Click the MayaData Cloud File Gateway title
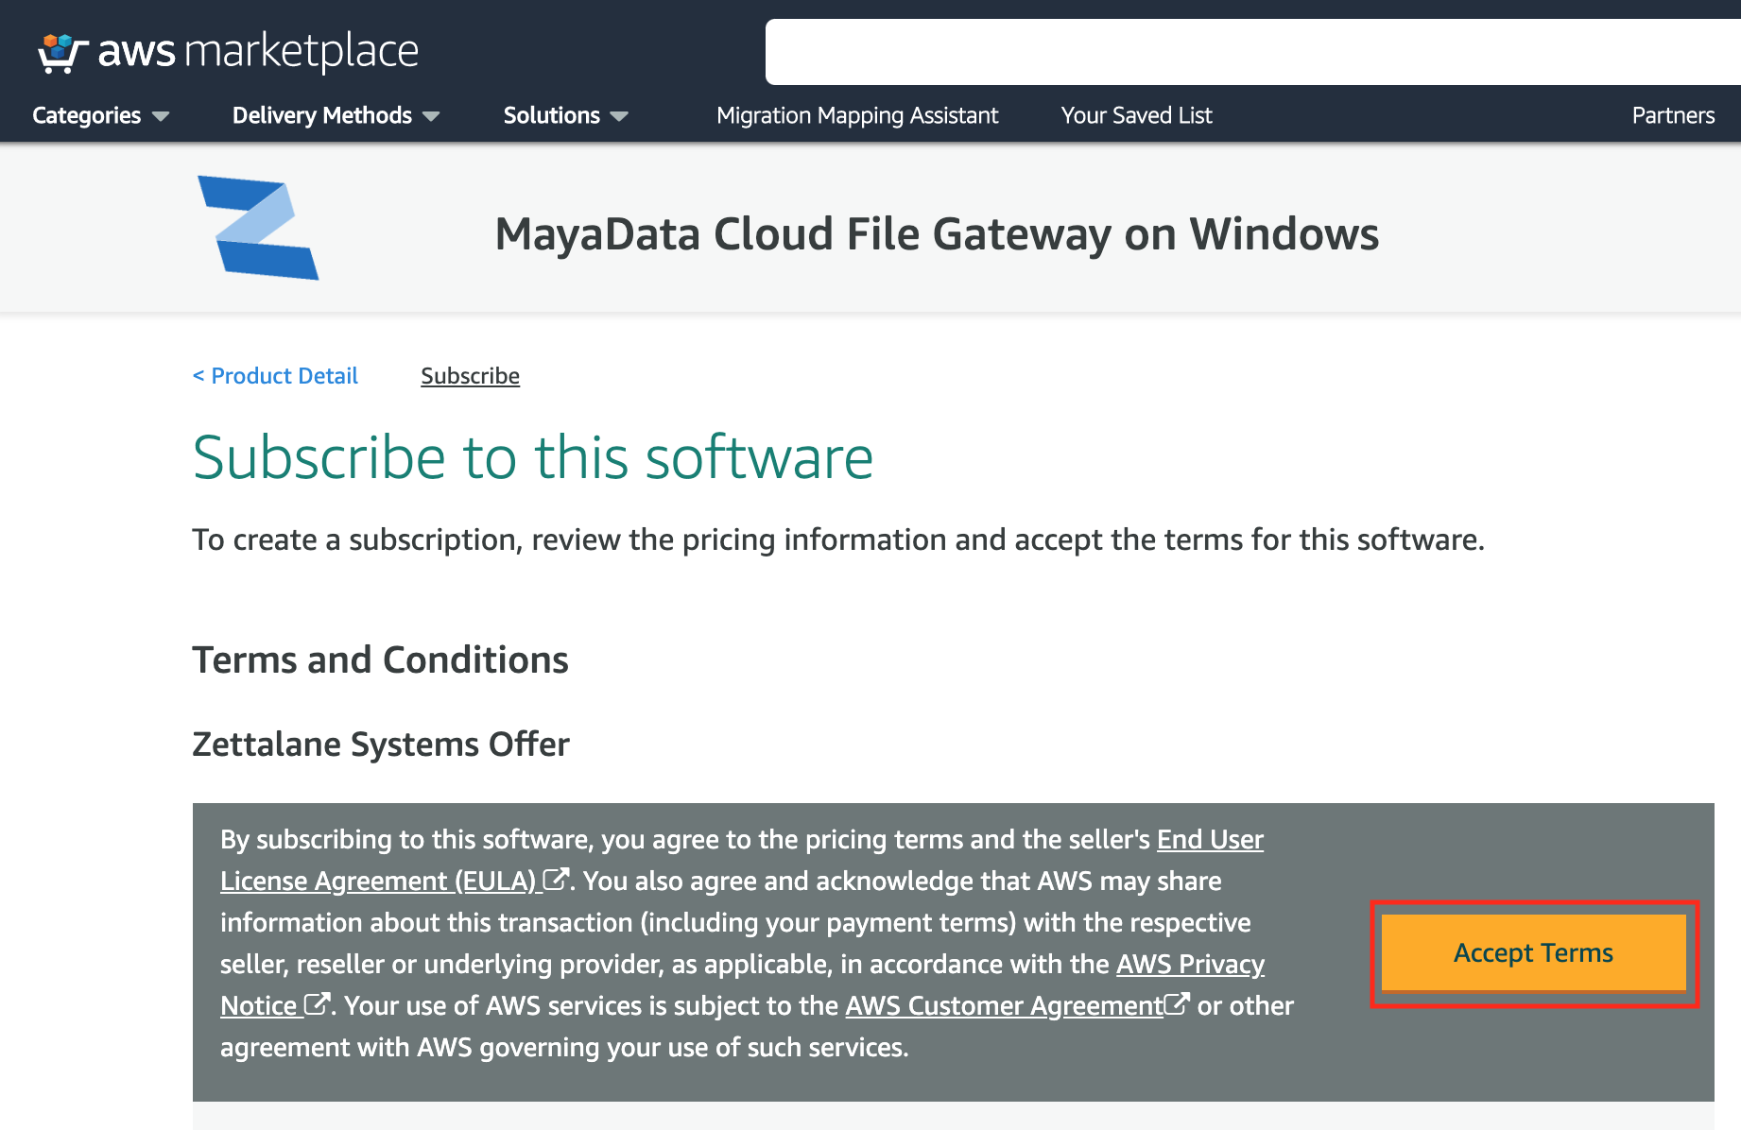 [x=937, y=234]
